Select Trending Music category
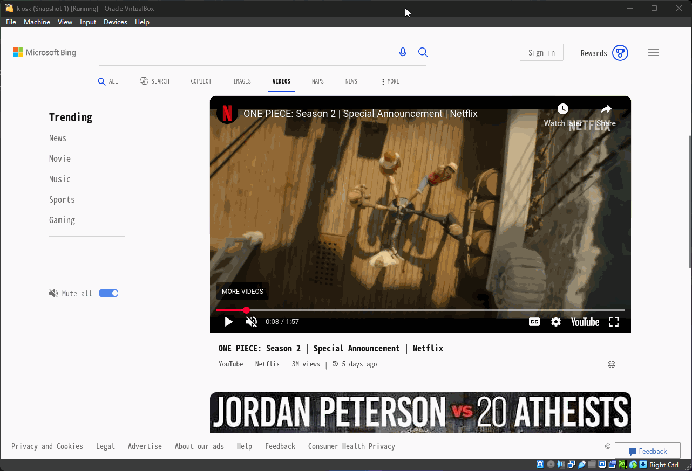 [60, 179]
